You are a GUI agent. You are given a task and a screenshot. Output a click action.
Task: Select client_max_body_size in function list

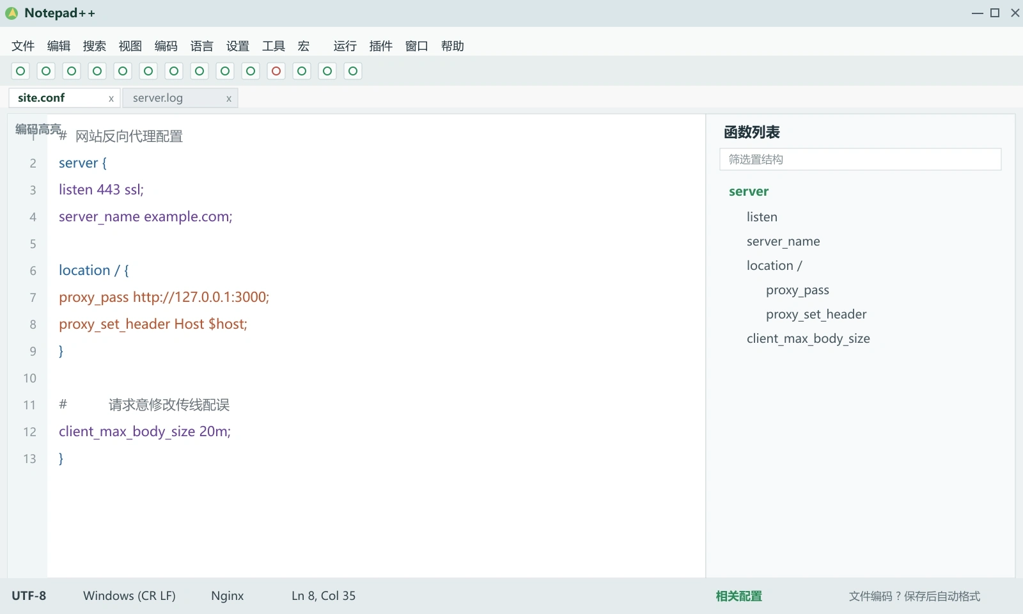(808, 338)
